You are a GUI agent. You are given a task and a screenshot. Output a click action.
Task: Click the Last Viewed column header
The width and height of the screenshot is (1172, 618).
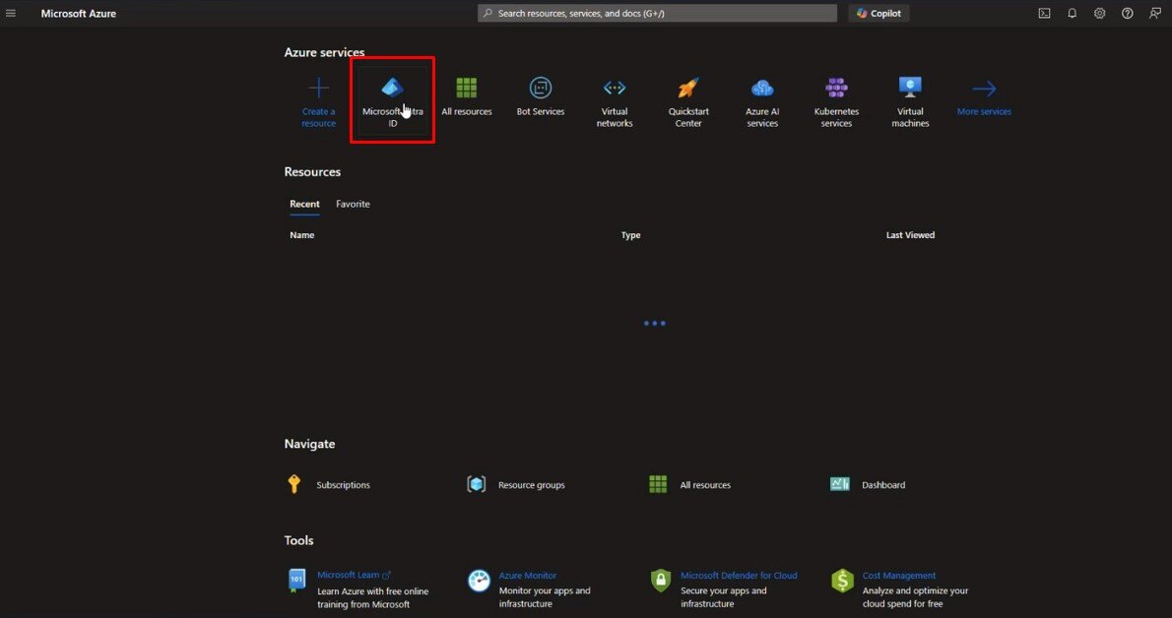[910, 234]
